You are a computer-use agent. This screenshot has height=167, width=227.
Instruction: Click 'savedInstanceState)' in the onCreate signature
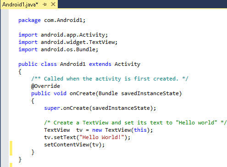point(151,93)
